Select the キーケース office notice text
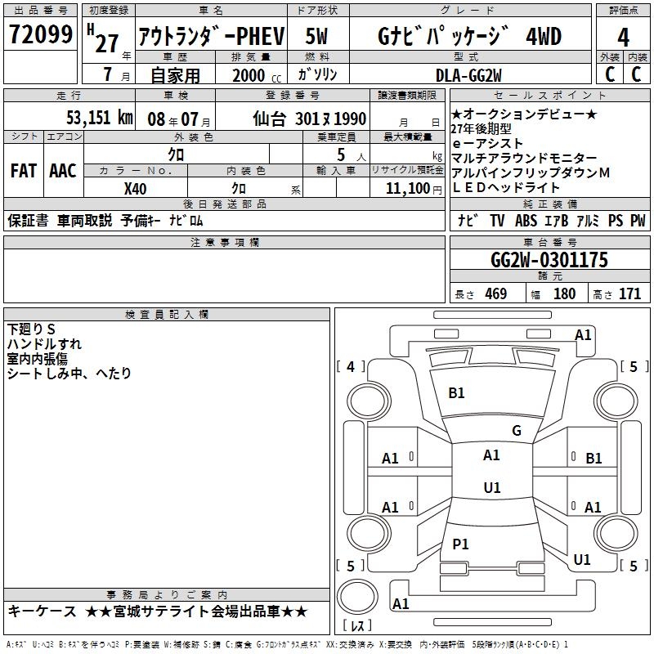This screenshot has width=654, height=654. pyautogui.click(x=158, y=611)
